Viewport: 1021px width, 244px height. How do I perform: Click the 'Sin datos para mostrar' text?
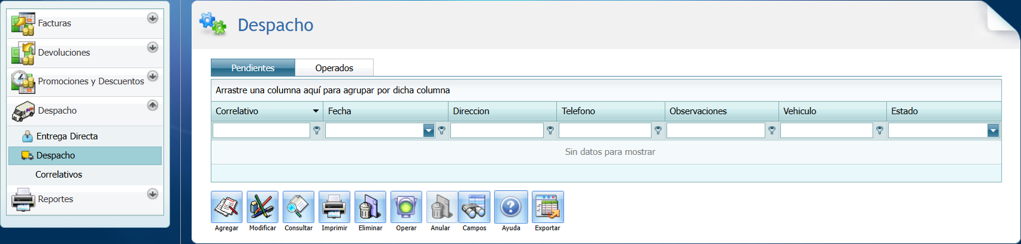610,152
